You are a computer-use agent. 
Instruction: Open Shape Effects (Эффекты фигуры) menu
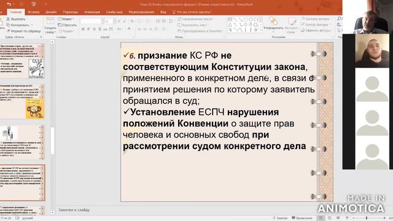click(316, 30)
